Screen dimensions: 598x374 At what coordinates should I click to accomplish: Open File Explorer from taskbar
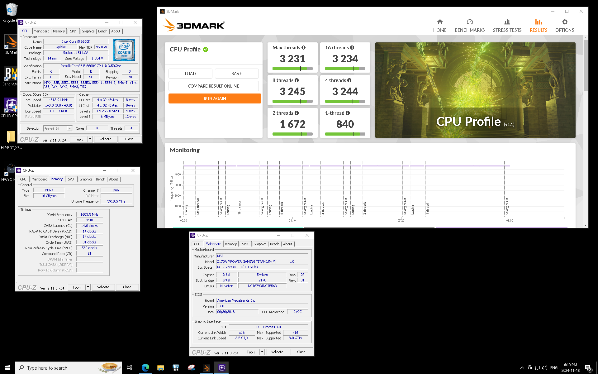160,368
